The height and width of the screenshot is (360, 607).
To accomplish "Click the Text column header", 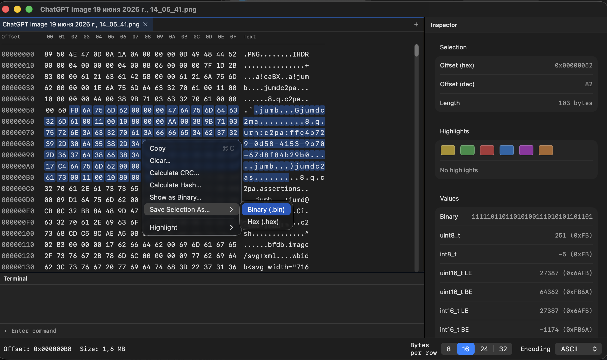I will (250, 37).
